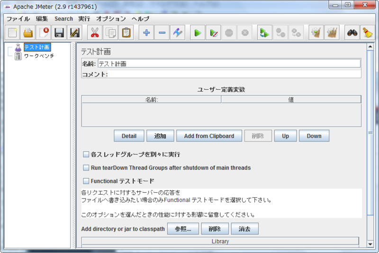Click the vertical scrollbar thumb

coord(370,132)
